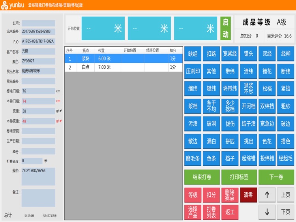Choose the 压刹印 defect button
Viewport: 296px width, 222px height.
(x=193, y=71)
